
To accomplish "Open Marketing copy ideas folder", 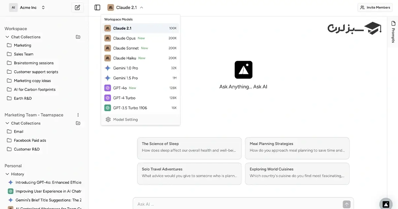I will coord(32,81).
